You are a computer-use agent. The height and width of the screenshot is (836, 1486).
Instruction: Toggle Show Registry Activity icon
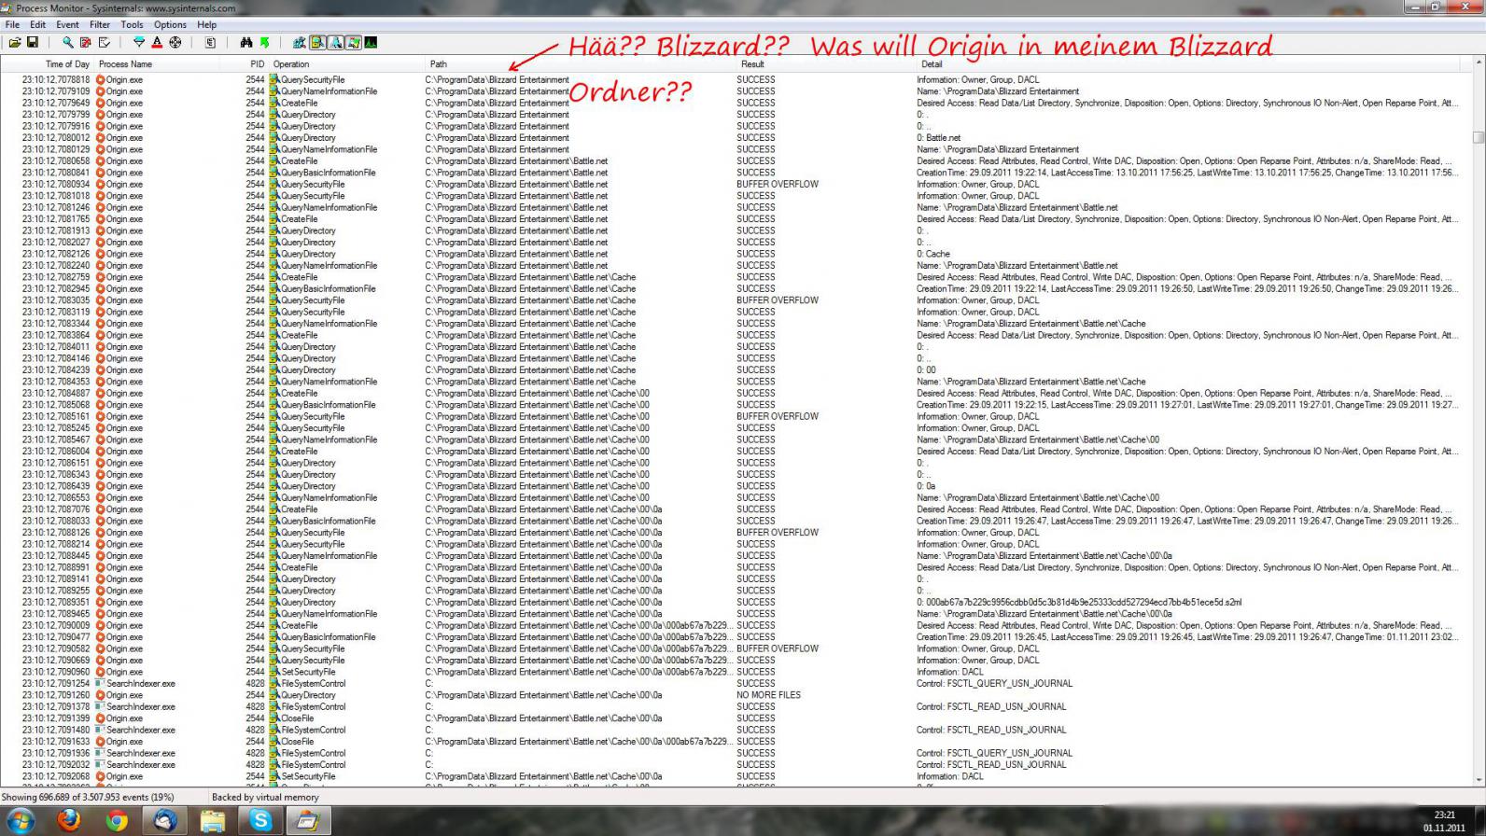click(x=300, y=42)
